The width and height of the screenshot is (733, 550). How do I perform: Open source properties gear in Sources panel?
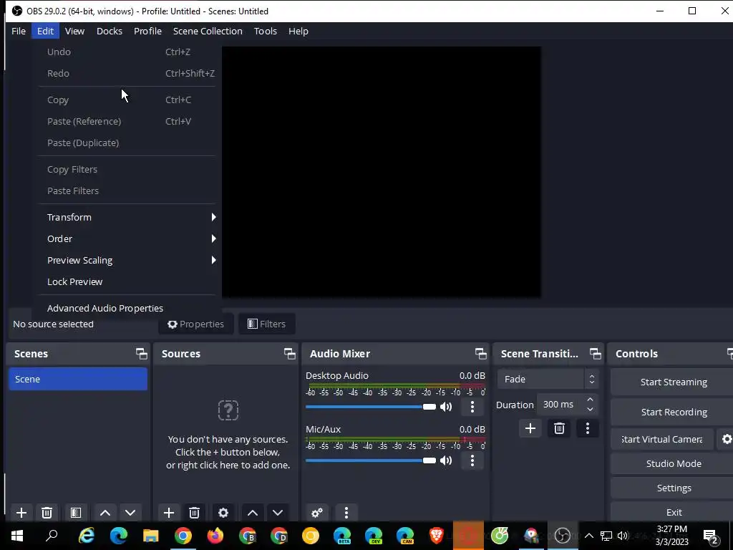[223, 513]
